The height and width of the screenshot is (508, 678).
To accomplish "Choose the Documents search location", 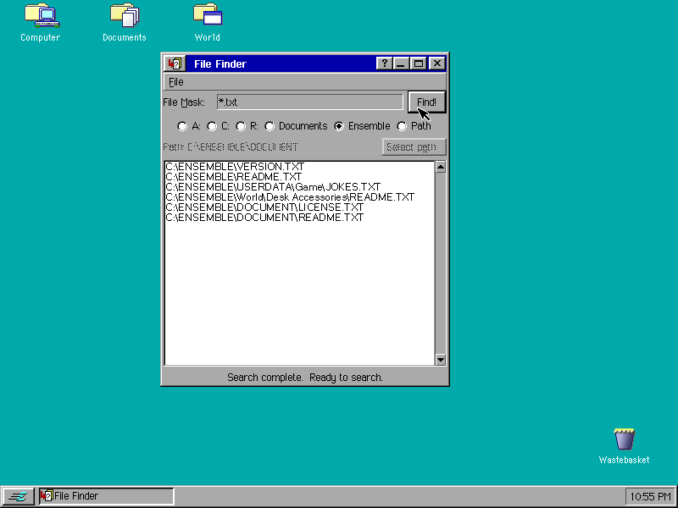I will coord(296,126).
